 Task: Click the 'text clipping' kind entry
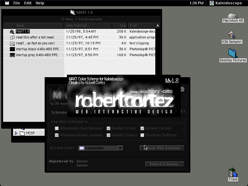click(139, 43)
